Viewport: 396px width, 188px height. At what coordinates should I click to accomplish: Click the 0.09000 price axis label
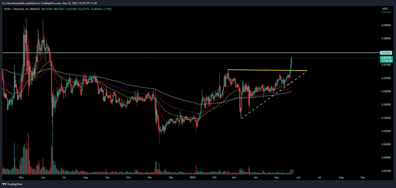(386, 25)
